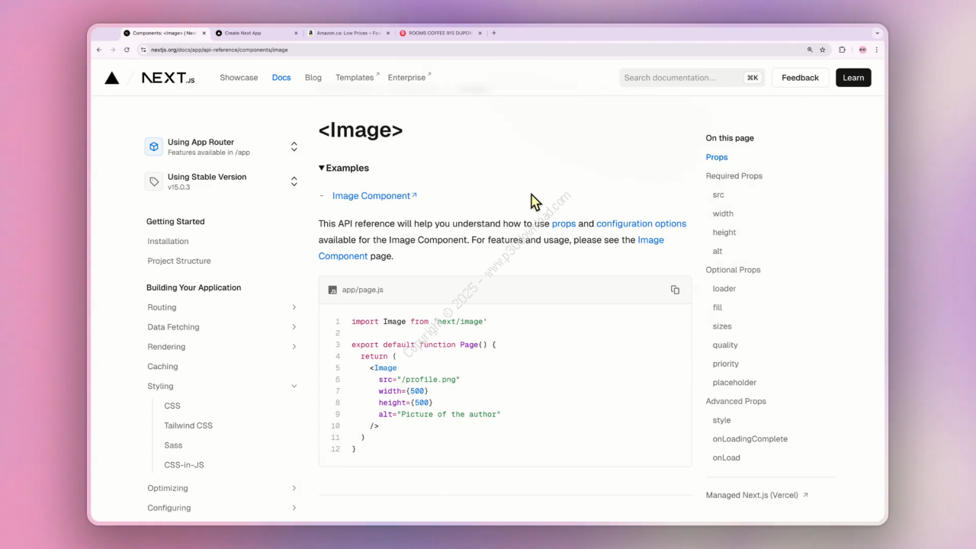This screenshot has width=976, height=549.
Task: Open a new browser tab
Action: [x=494, y=33]
